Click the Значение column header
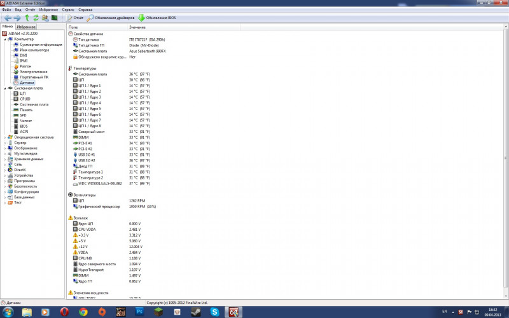The width and height of the screenshot is (509, 318). [x=184, y=27]
